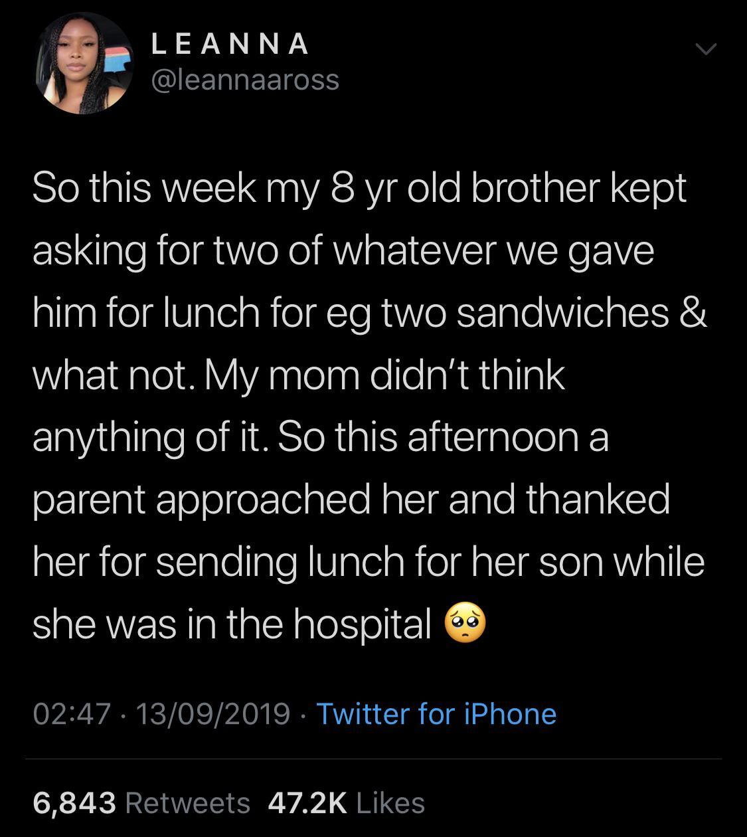This screenshot has height=837, width=747.
Task: Click the line "her for sending lunch for her son while"
Action: coord(368,562)
